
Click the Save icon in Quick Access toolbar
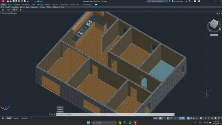tap(14, 1)
